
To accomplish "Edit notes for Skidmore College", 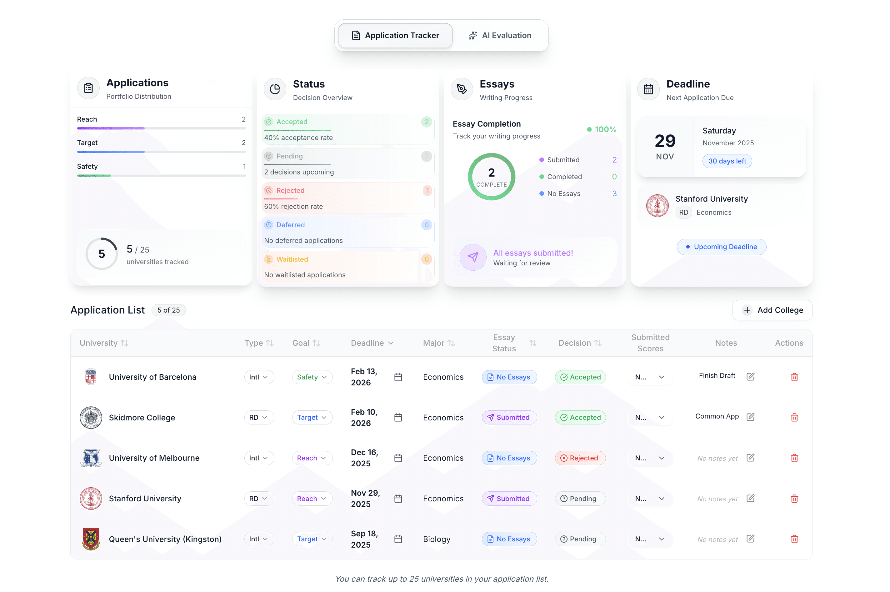I will (x=750, y=417).
